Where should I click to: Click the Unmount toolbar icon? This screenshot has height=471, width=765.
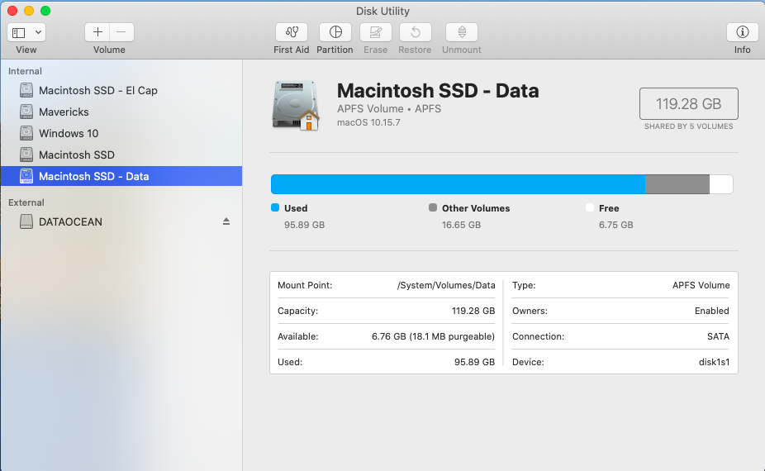click(x=462, y=32)
